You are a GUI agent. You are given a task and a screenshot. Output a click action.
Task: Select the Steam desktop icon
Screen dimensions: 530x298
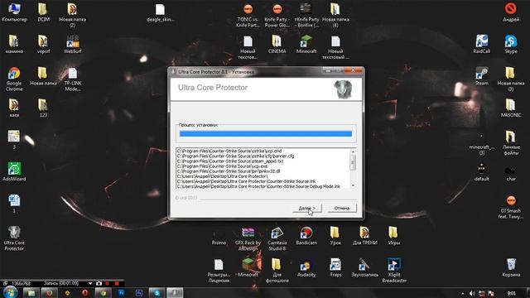[x=482, y=76]
